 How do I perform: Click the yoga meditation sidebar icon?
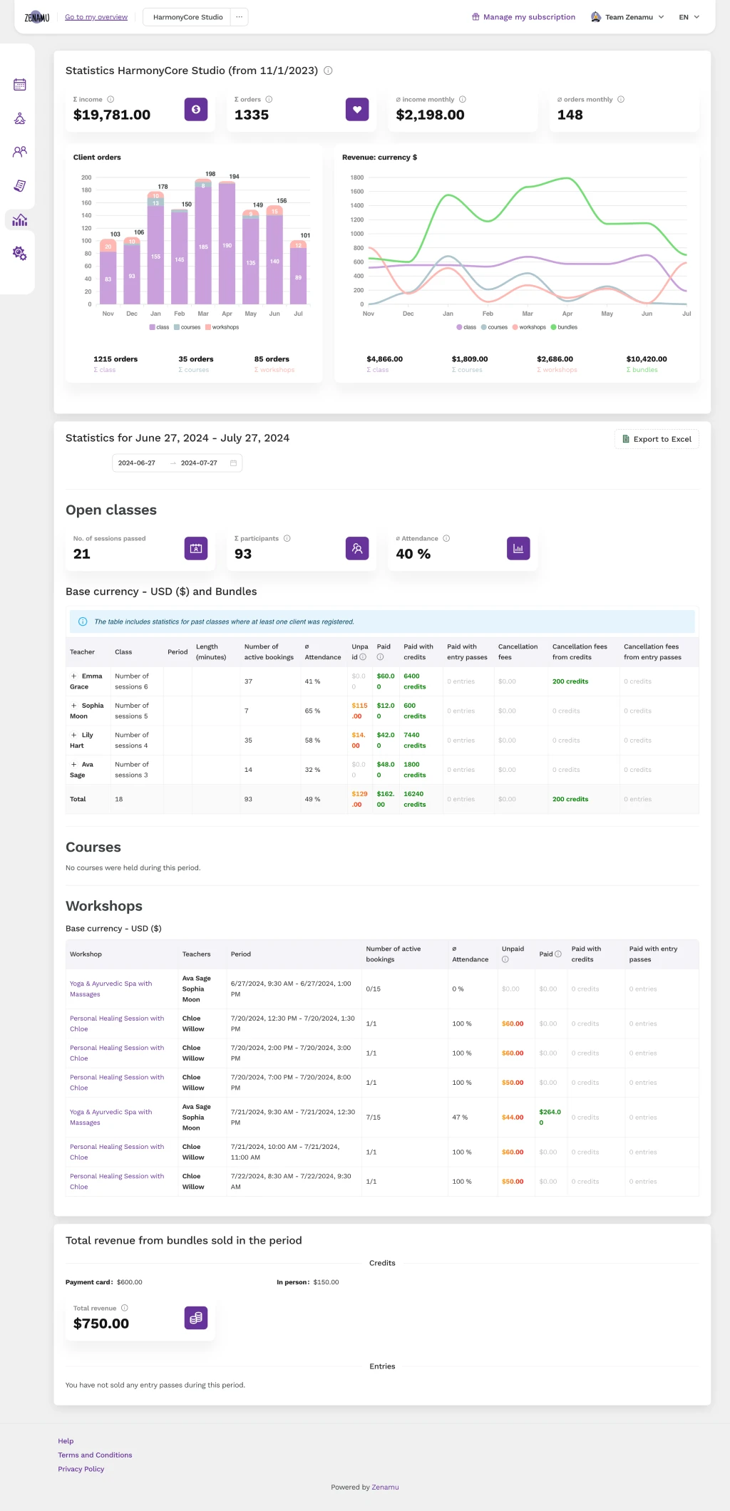click(20, 118)
